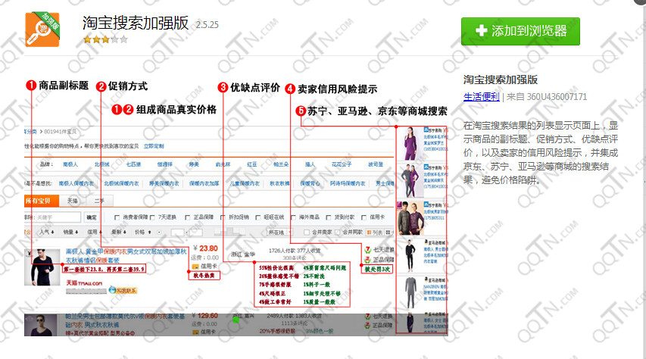
Task: Click the ¥23.80 price
Action: pyautogui.click(x=205, y=248)
